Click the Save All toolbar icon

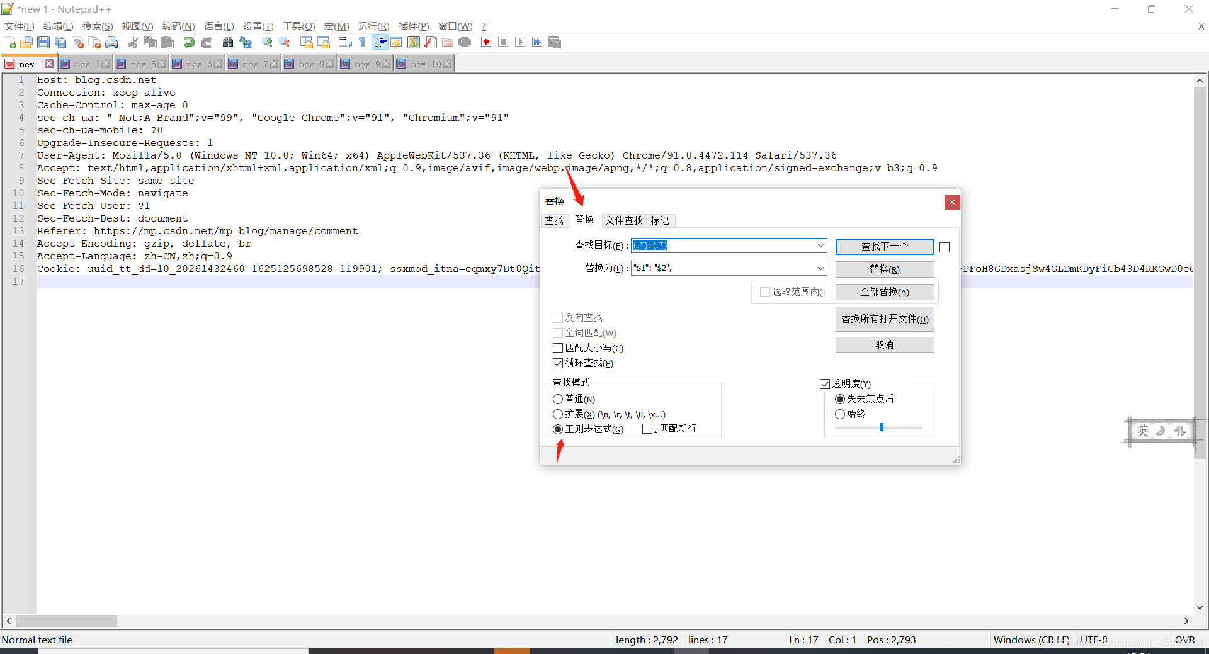tap(60, 42)
